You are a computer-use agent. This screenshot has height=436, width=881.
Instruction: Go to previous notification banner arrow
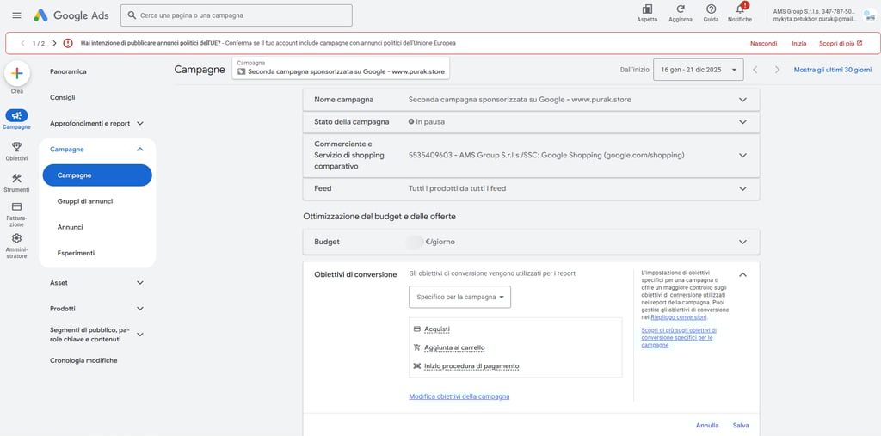[x=23, y=43]
